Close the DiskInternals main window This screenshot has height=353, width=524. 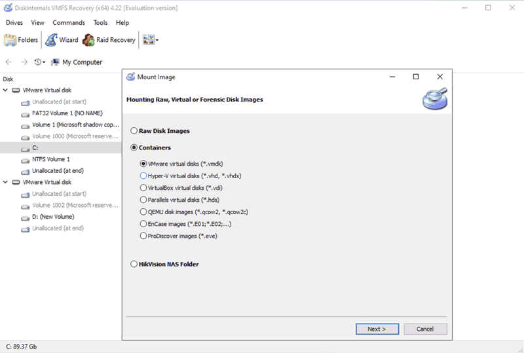512,8
